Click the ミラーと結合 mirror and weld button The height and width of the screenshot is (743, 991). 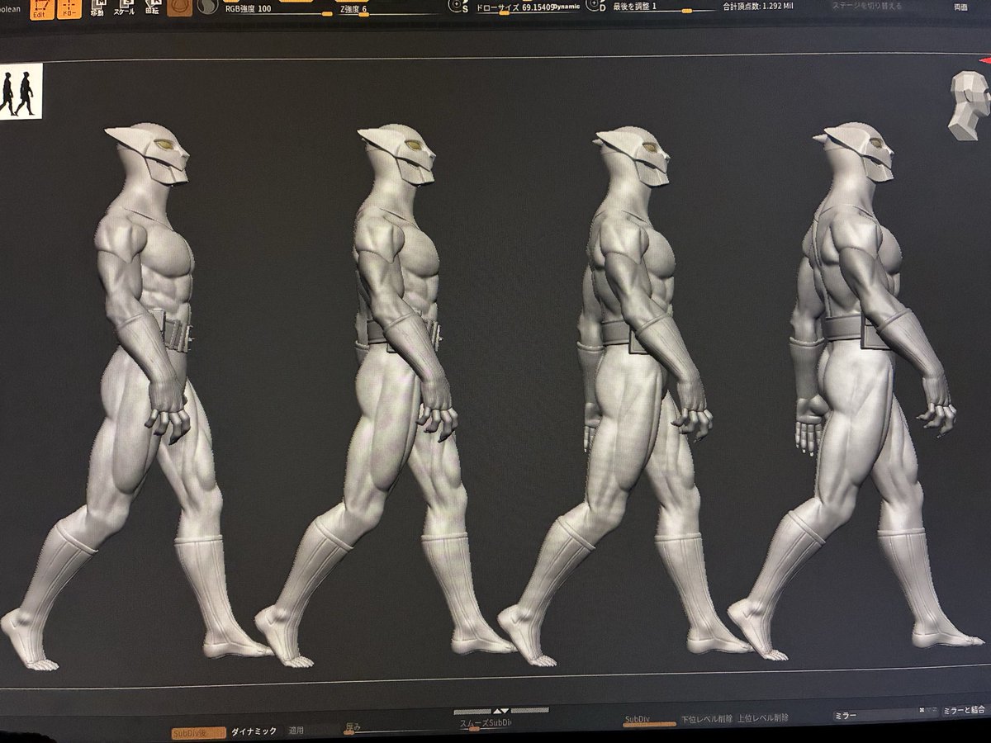point(964,711)
